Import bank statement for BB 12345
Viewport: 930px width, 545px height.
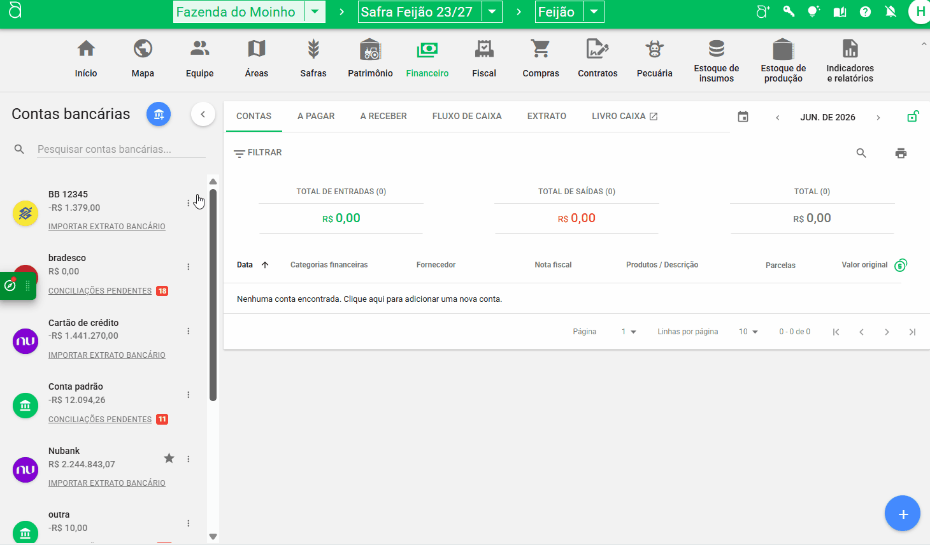107,227
